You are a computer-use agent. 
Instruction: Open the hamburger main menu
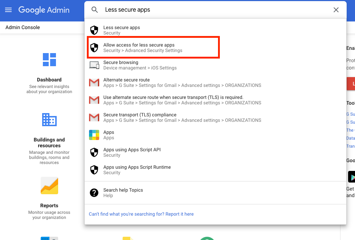pos(8,10)
